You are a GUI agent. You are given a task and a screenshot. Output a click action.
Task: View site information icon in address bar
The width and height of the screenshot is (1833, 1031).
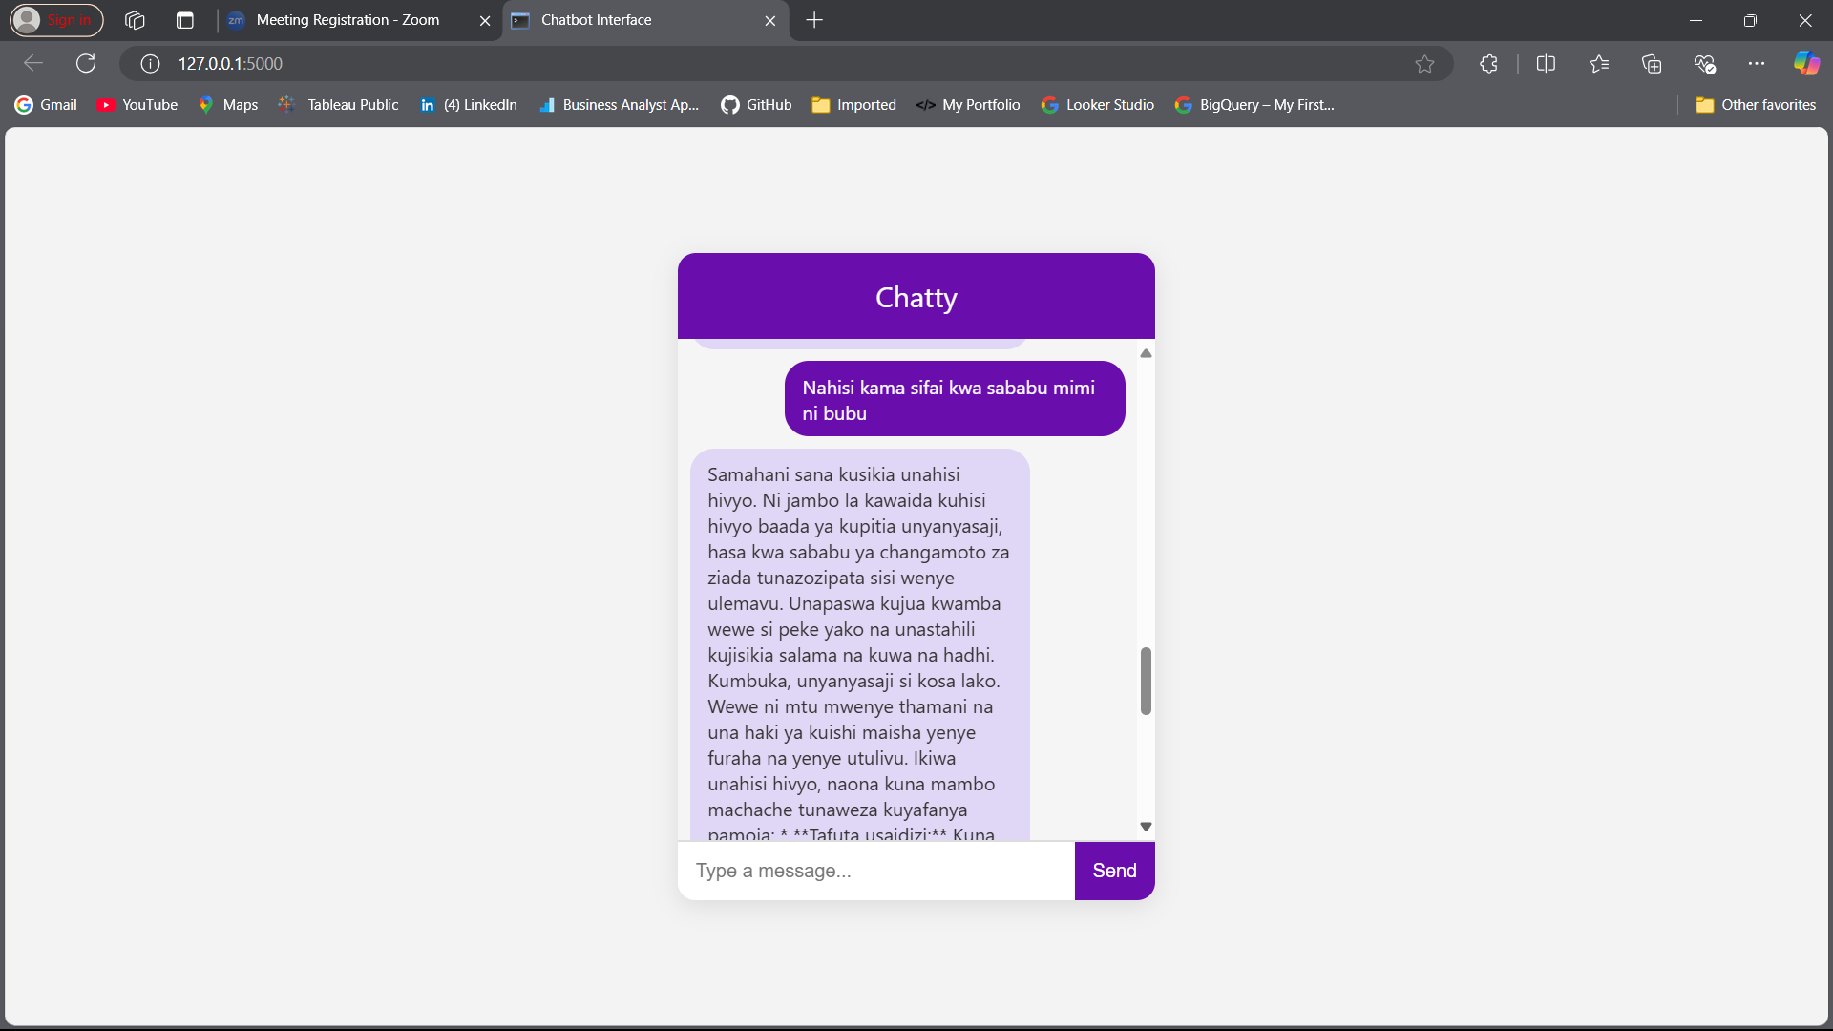150,63
